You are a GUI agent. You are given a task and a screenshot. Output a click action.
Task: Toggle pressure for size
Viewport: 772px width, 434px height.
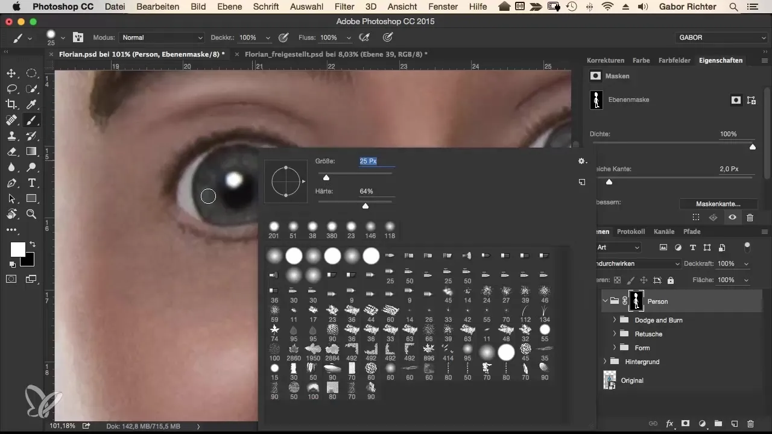tap(388, 37)
